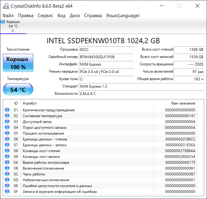Click the status orb for Часы работы row
This screenshot has width=207, height=199.
(x=7, y=174)
